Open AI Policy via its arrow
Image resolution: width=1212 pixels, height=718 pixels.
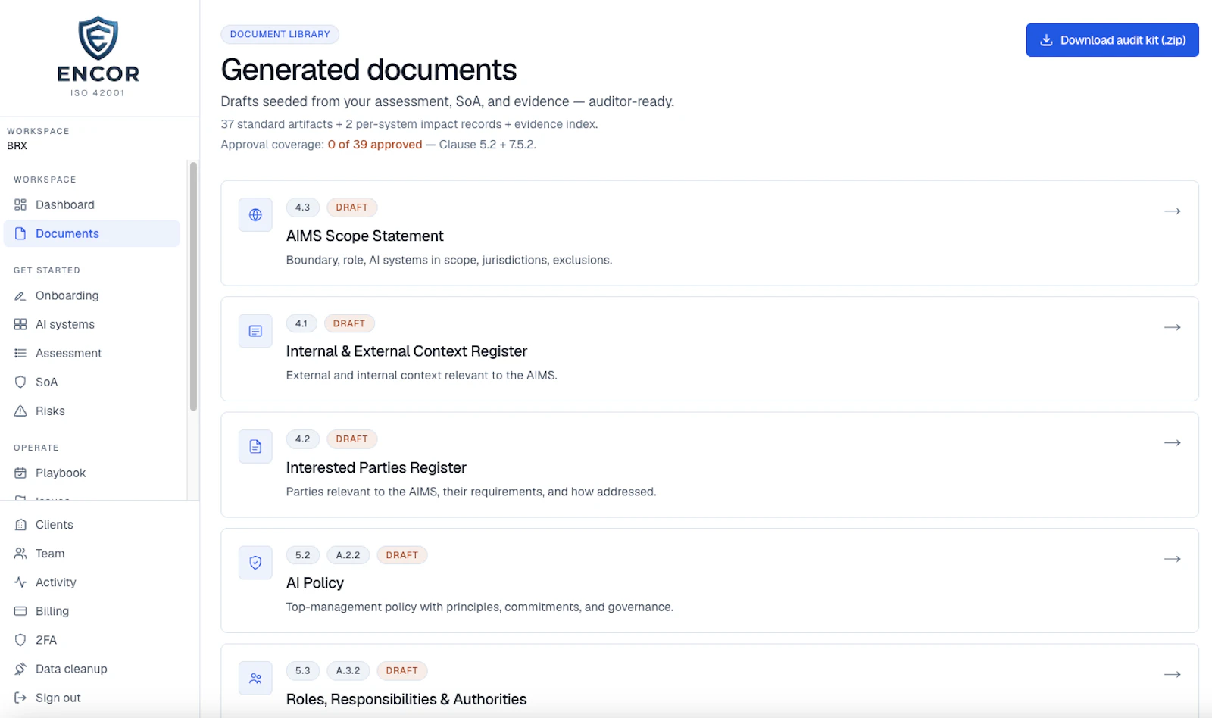[1172, 559]
